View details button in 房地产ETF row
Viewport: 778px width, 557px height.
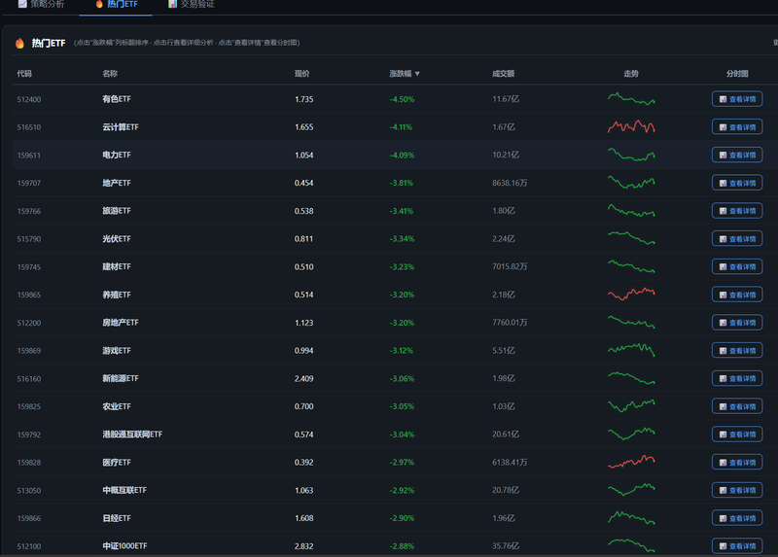tap(737, 323)
